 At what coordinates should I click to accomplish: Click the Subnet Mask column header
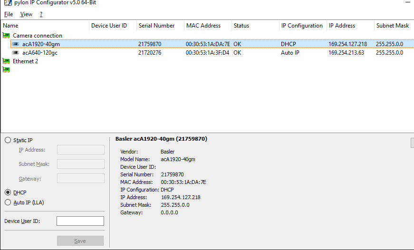394,26
